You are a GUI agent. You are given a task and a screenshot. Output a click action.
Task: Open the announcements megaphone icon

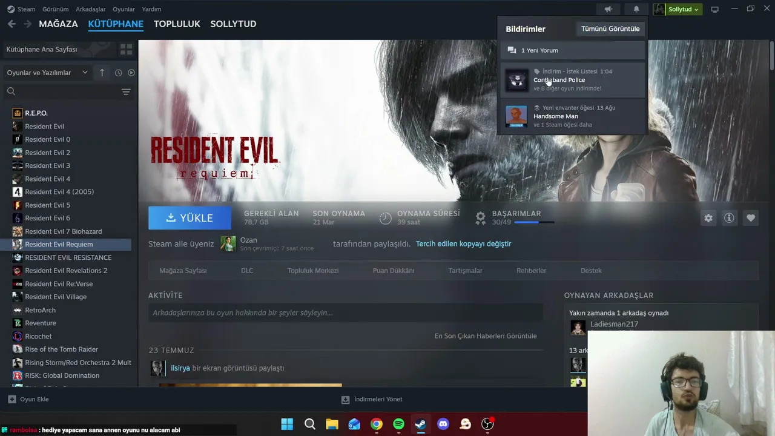tap(608, 9)
